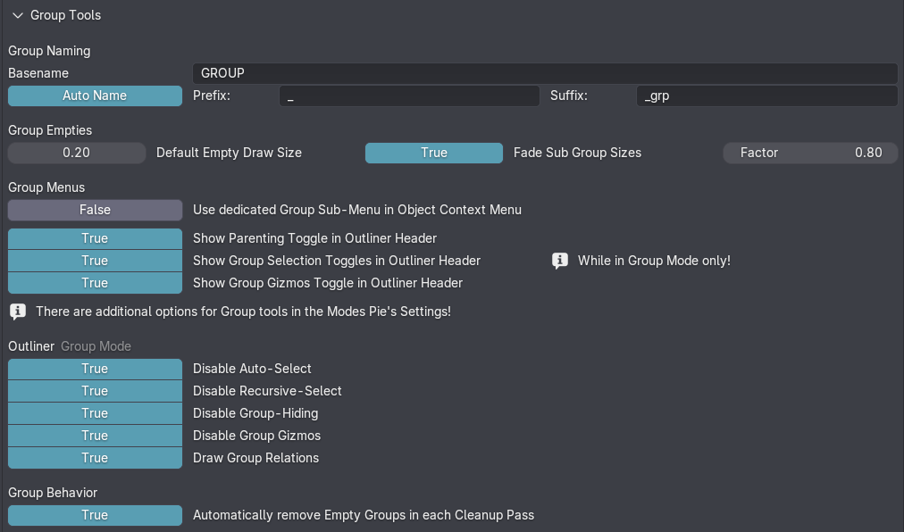Click the 0.20 Default Empty Draw Size field

pyautogui.click(x=77, y=153)
